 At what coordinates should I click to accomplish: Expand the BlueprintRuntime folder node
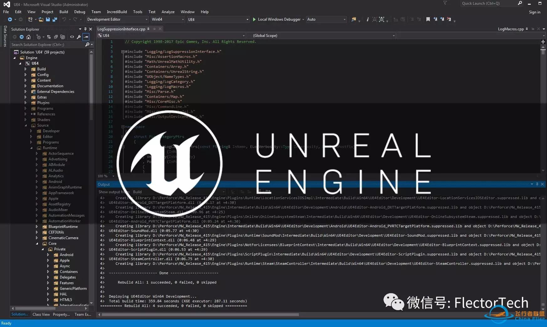(x=37, y=227)
